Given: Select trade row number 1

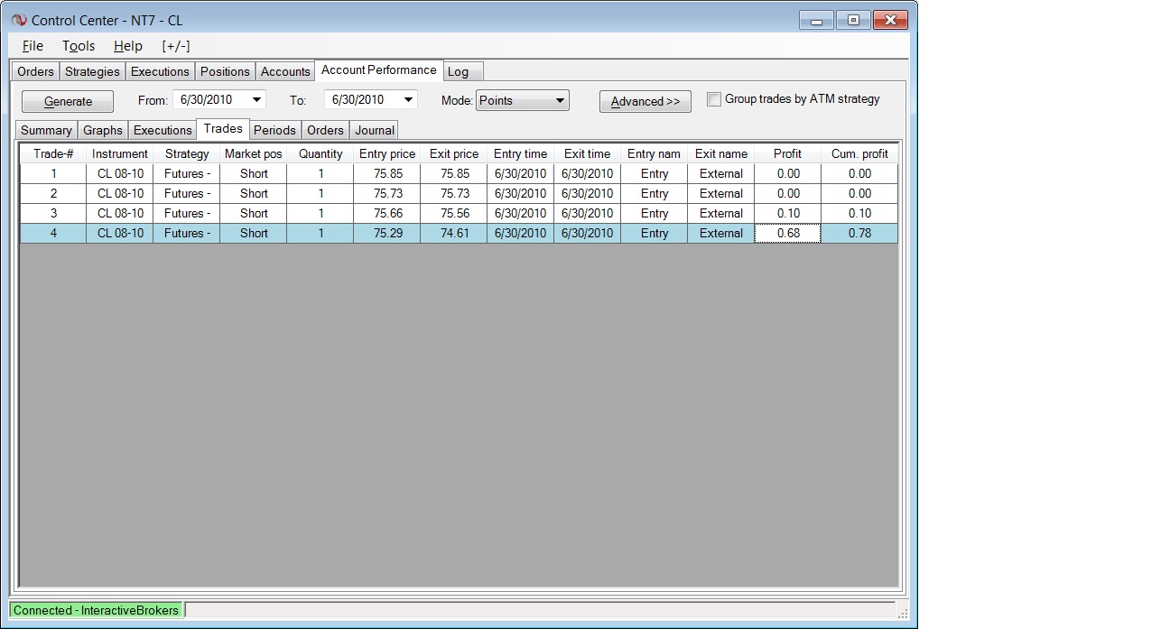Looking at the screenshot, I should coord(460,173).
